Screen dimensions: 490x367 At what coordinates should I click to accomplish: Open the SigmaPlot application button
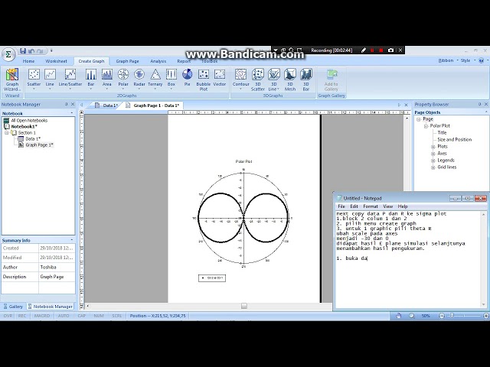(8, 54)
